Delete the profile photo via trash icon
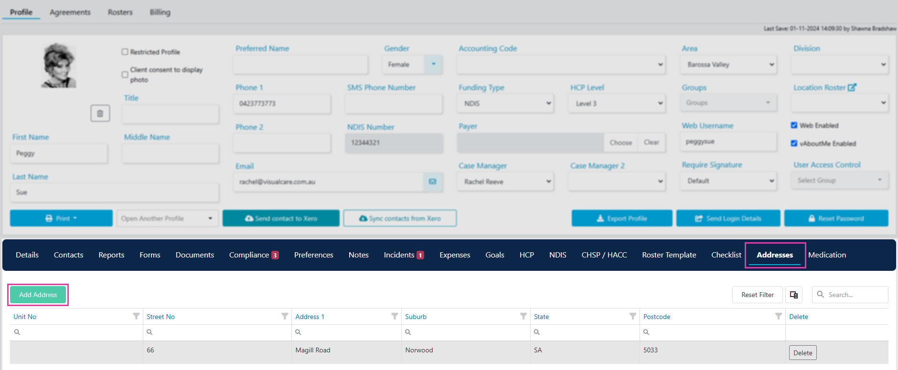The image size is (898, 370). tap(100, 113)
